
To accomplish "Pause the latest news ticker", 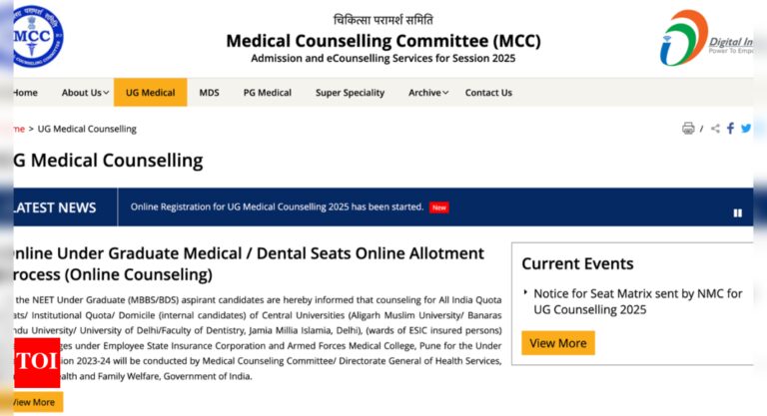I will pos(738,212).
